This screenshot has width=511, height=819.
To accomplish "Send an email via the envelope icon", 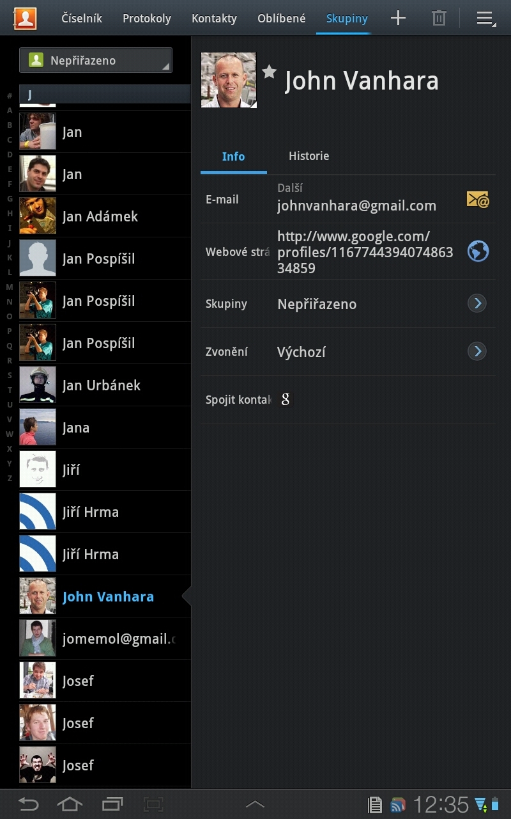I will 478,200.
